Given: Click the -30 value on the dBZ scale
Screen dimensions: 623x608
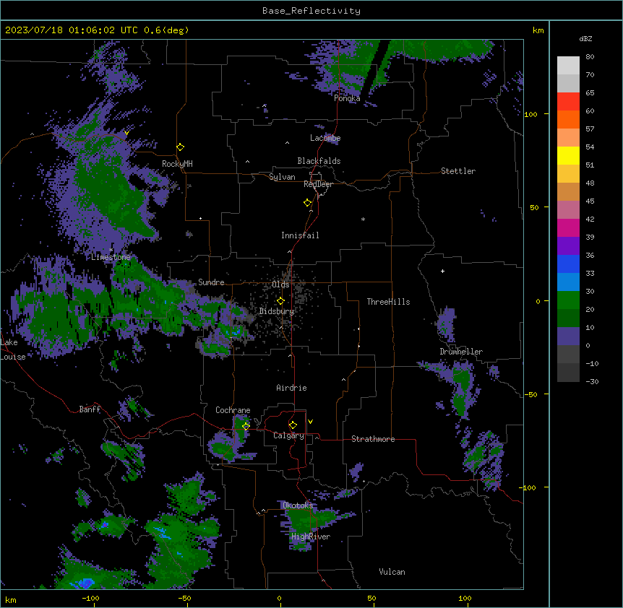Looking at the screenshot, I should tap(592, 381).
